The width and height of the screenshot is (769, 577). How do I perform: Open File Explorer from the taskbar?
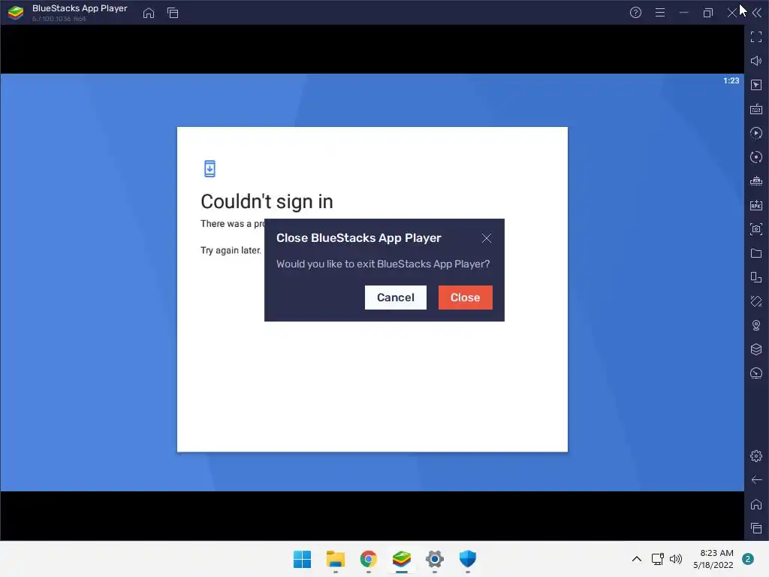(336, 559)
